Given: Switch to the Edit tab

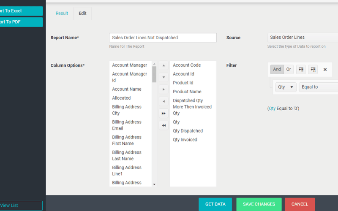Looking at the screenshot, I should pyautogui.click(x=82, y=14).
